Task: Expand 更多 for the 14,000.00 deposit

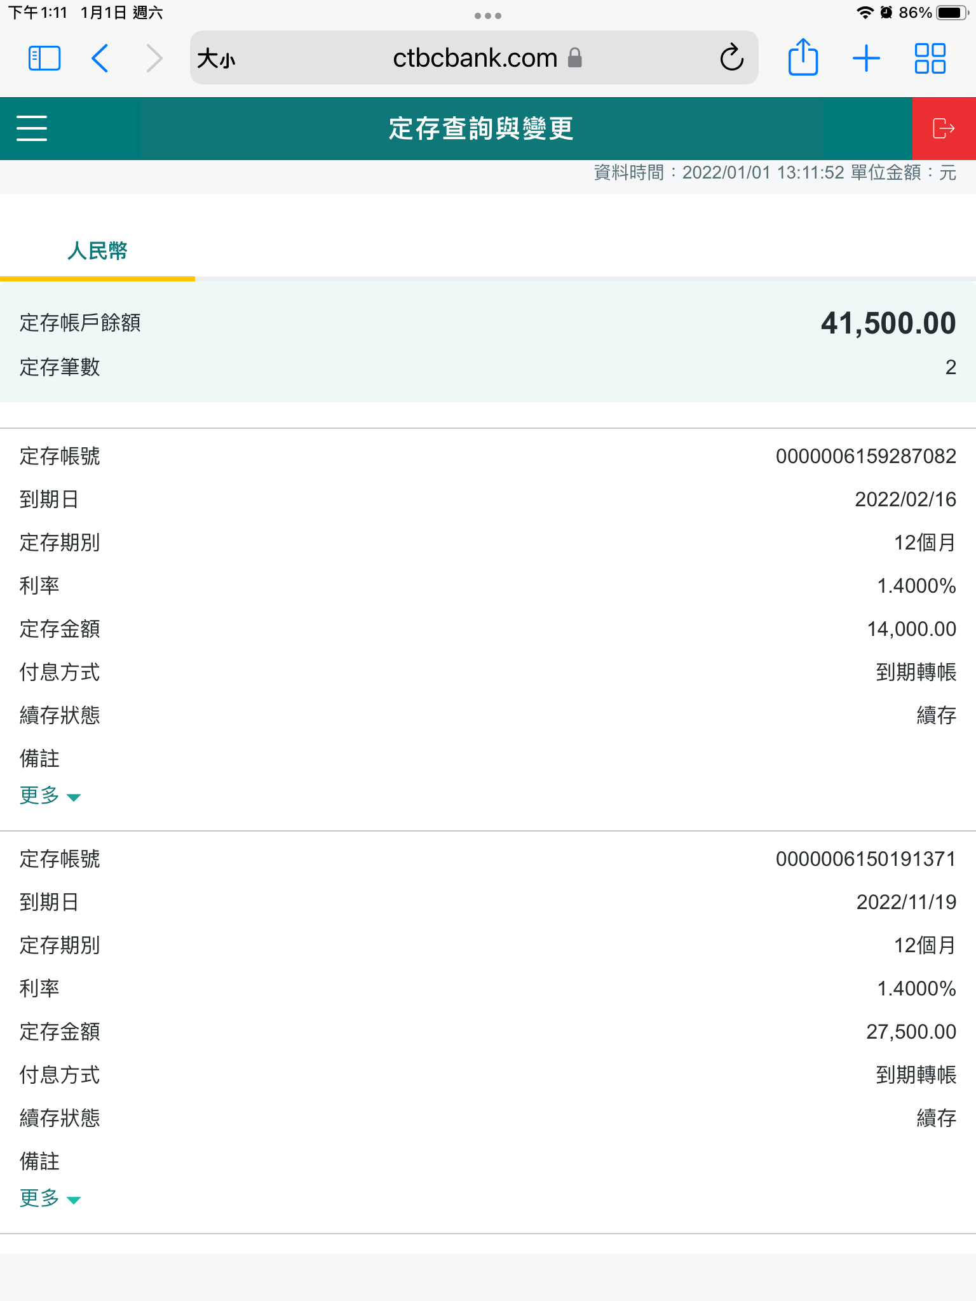Action: tap(50, 796)
